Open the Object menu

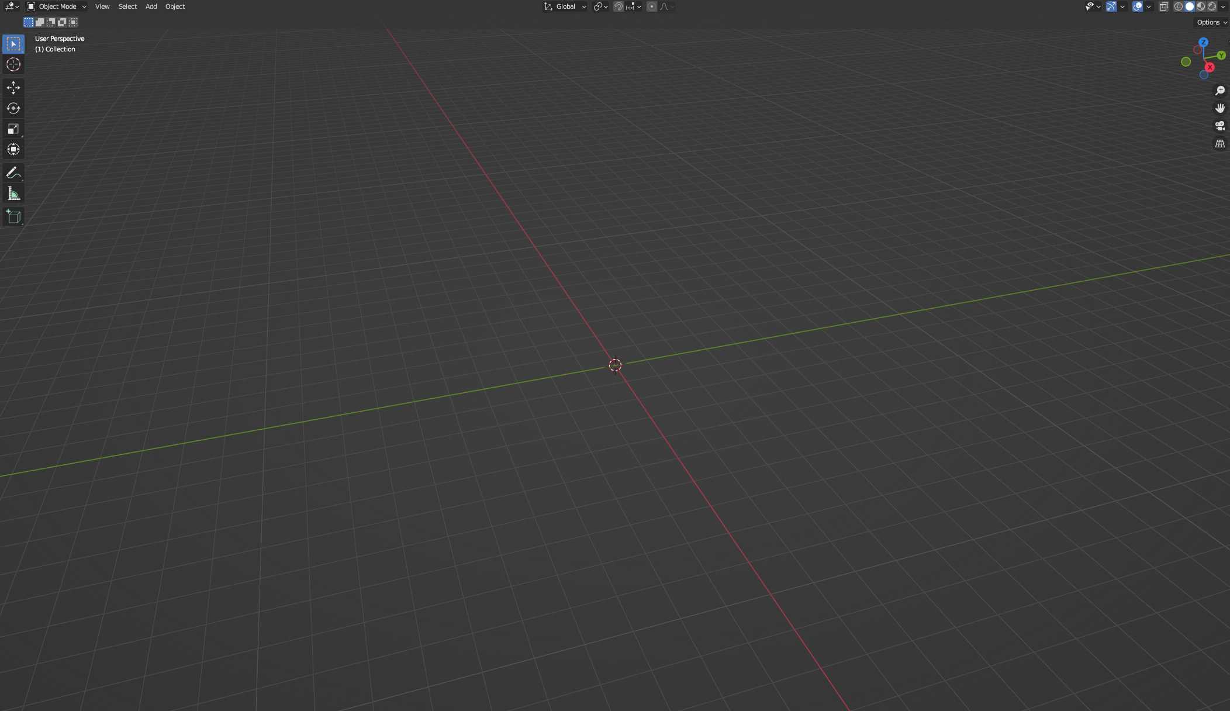coord(175,6)
